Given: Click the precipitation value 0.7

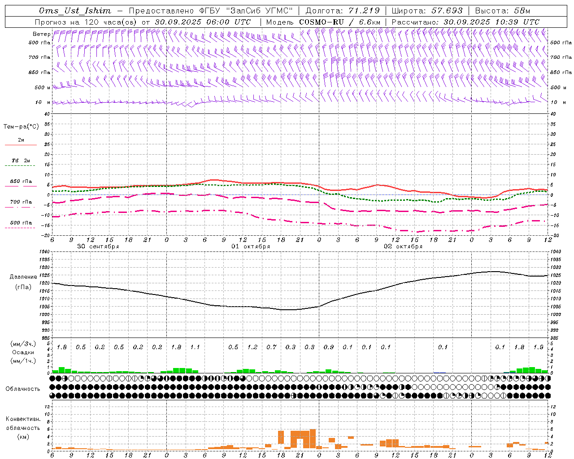Looking at the screenshot, I should (x=272, y=347).
